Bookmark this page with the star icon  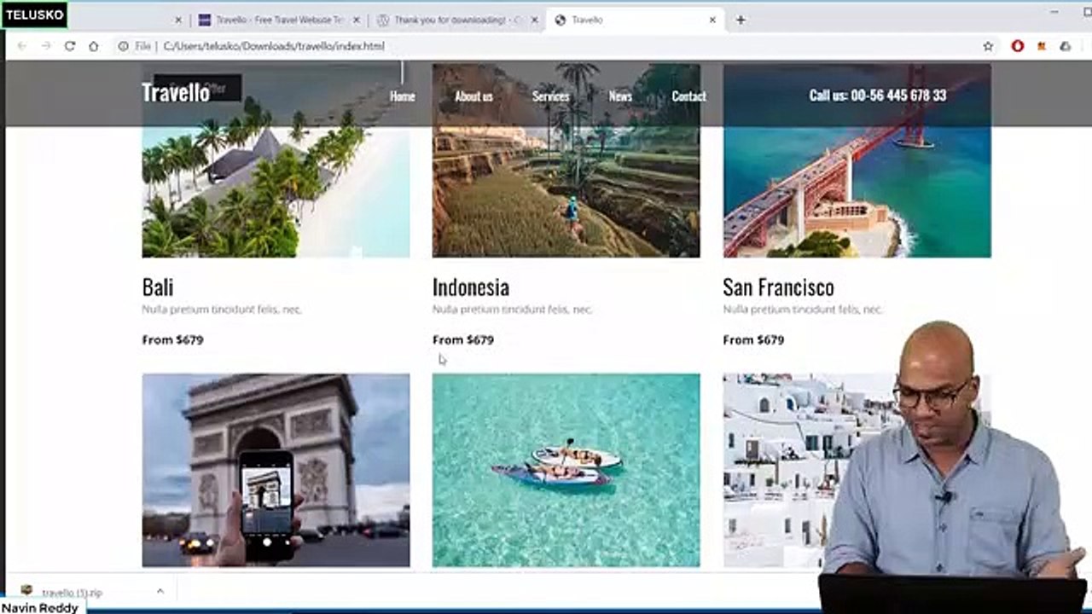coord(988,46)
